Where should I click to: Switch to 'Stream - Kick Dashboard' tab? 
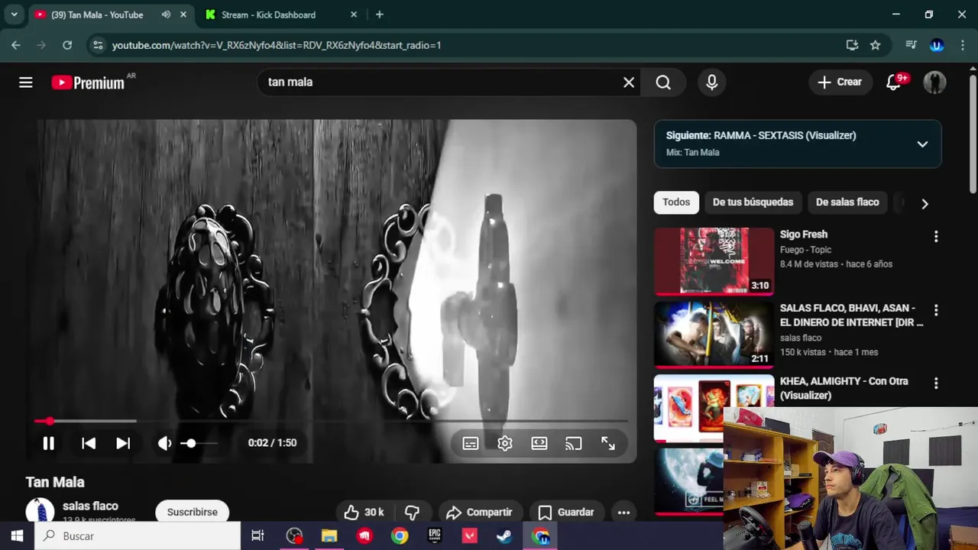click(x=268, y=15)
